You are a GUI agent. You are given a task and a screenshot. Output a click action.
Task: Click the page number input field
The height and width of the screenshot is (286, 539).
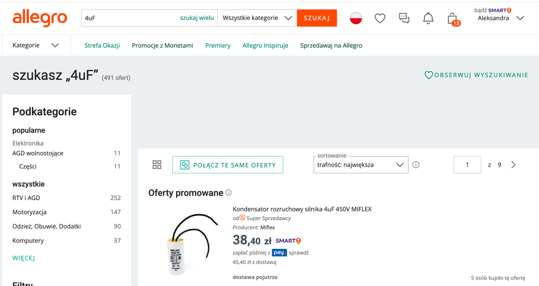pyautogui.click(x=467, y=165)
